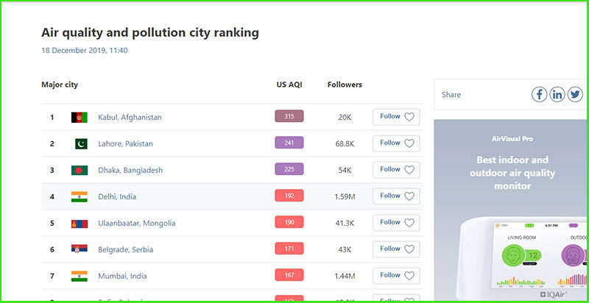
Task: Open Belgrade, Serbia city link
Action: point(127,249)
